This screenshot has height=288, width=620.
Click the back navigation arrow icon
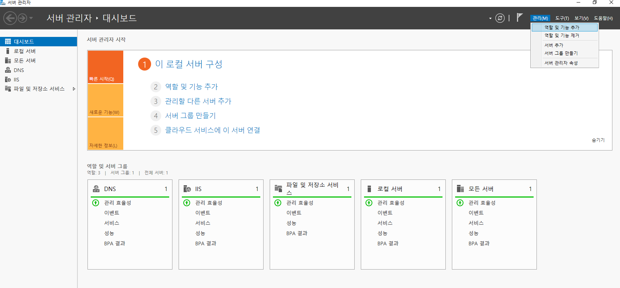click(x=10, y=18)
